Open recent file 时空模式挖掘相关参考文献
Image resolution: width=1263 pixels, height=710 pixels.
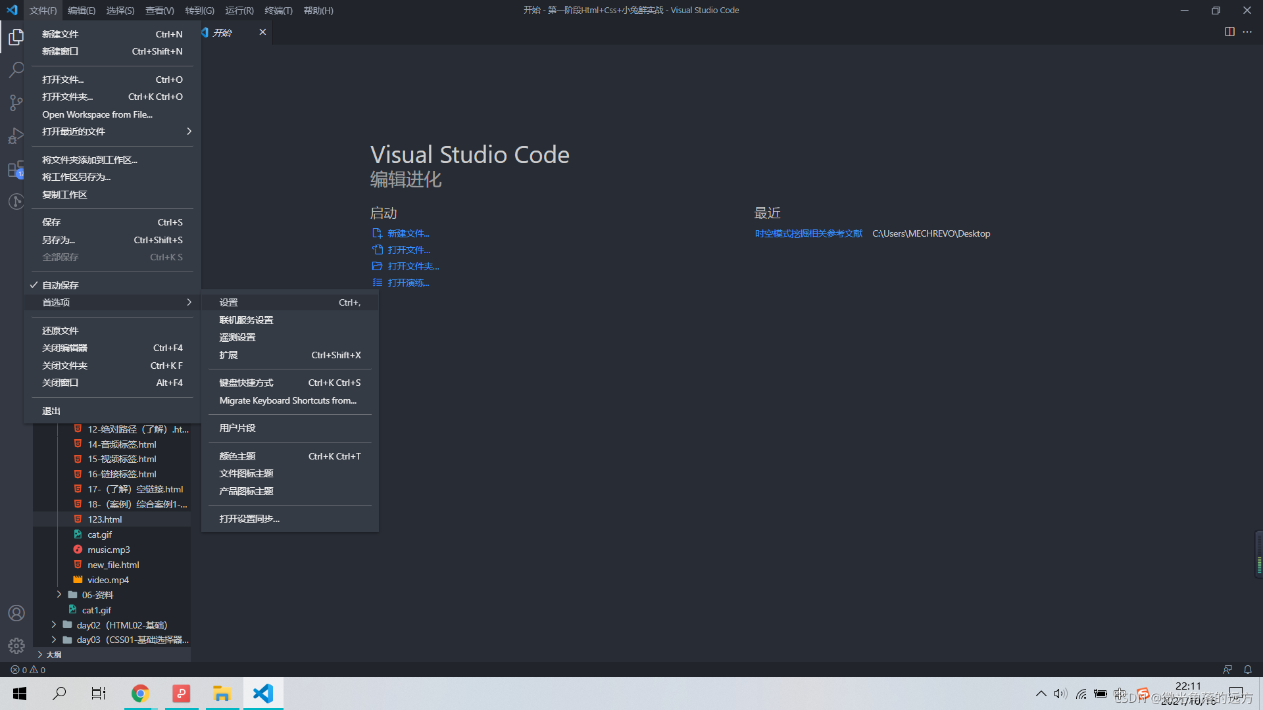808,233
